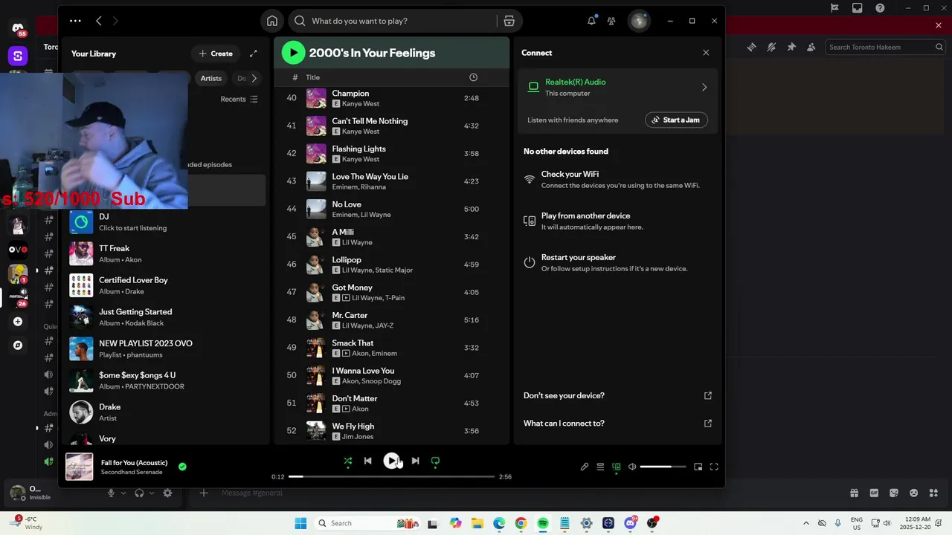The height and width of the screenshot is (535, 952).
Task: Skip to next track in Spotify
Action: point(415,461)
